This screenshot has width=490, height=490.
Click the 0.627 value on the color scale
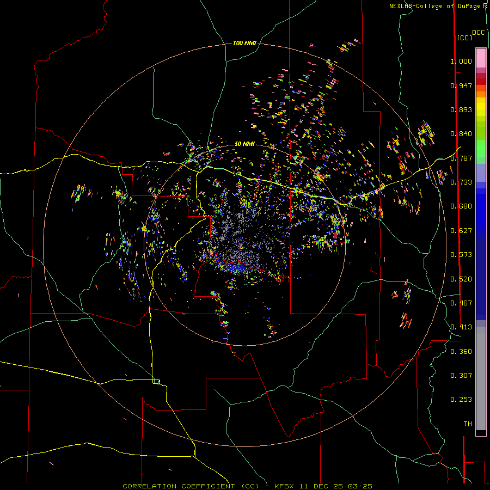pos(461,231)
